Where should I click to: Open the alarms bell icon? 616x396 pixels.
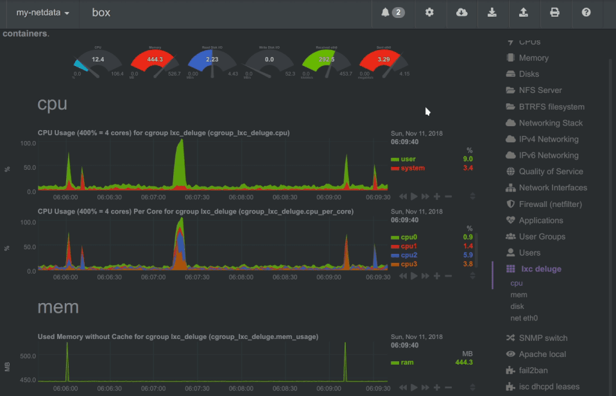pyautogui.click(x=393, y=13)
